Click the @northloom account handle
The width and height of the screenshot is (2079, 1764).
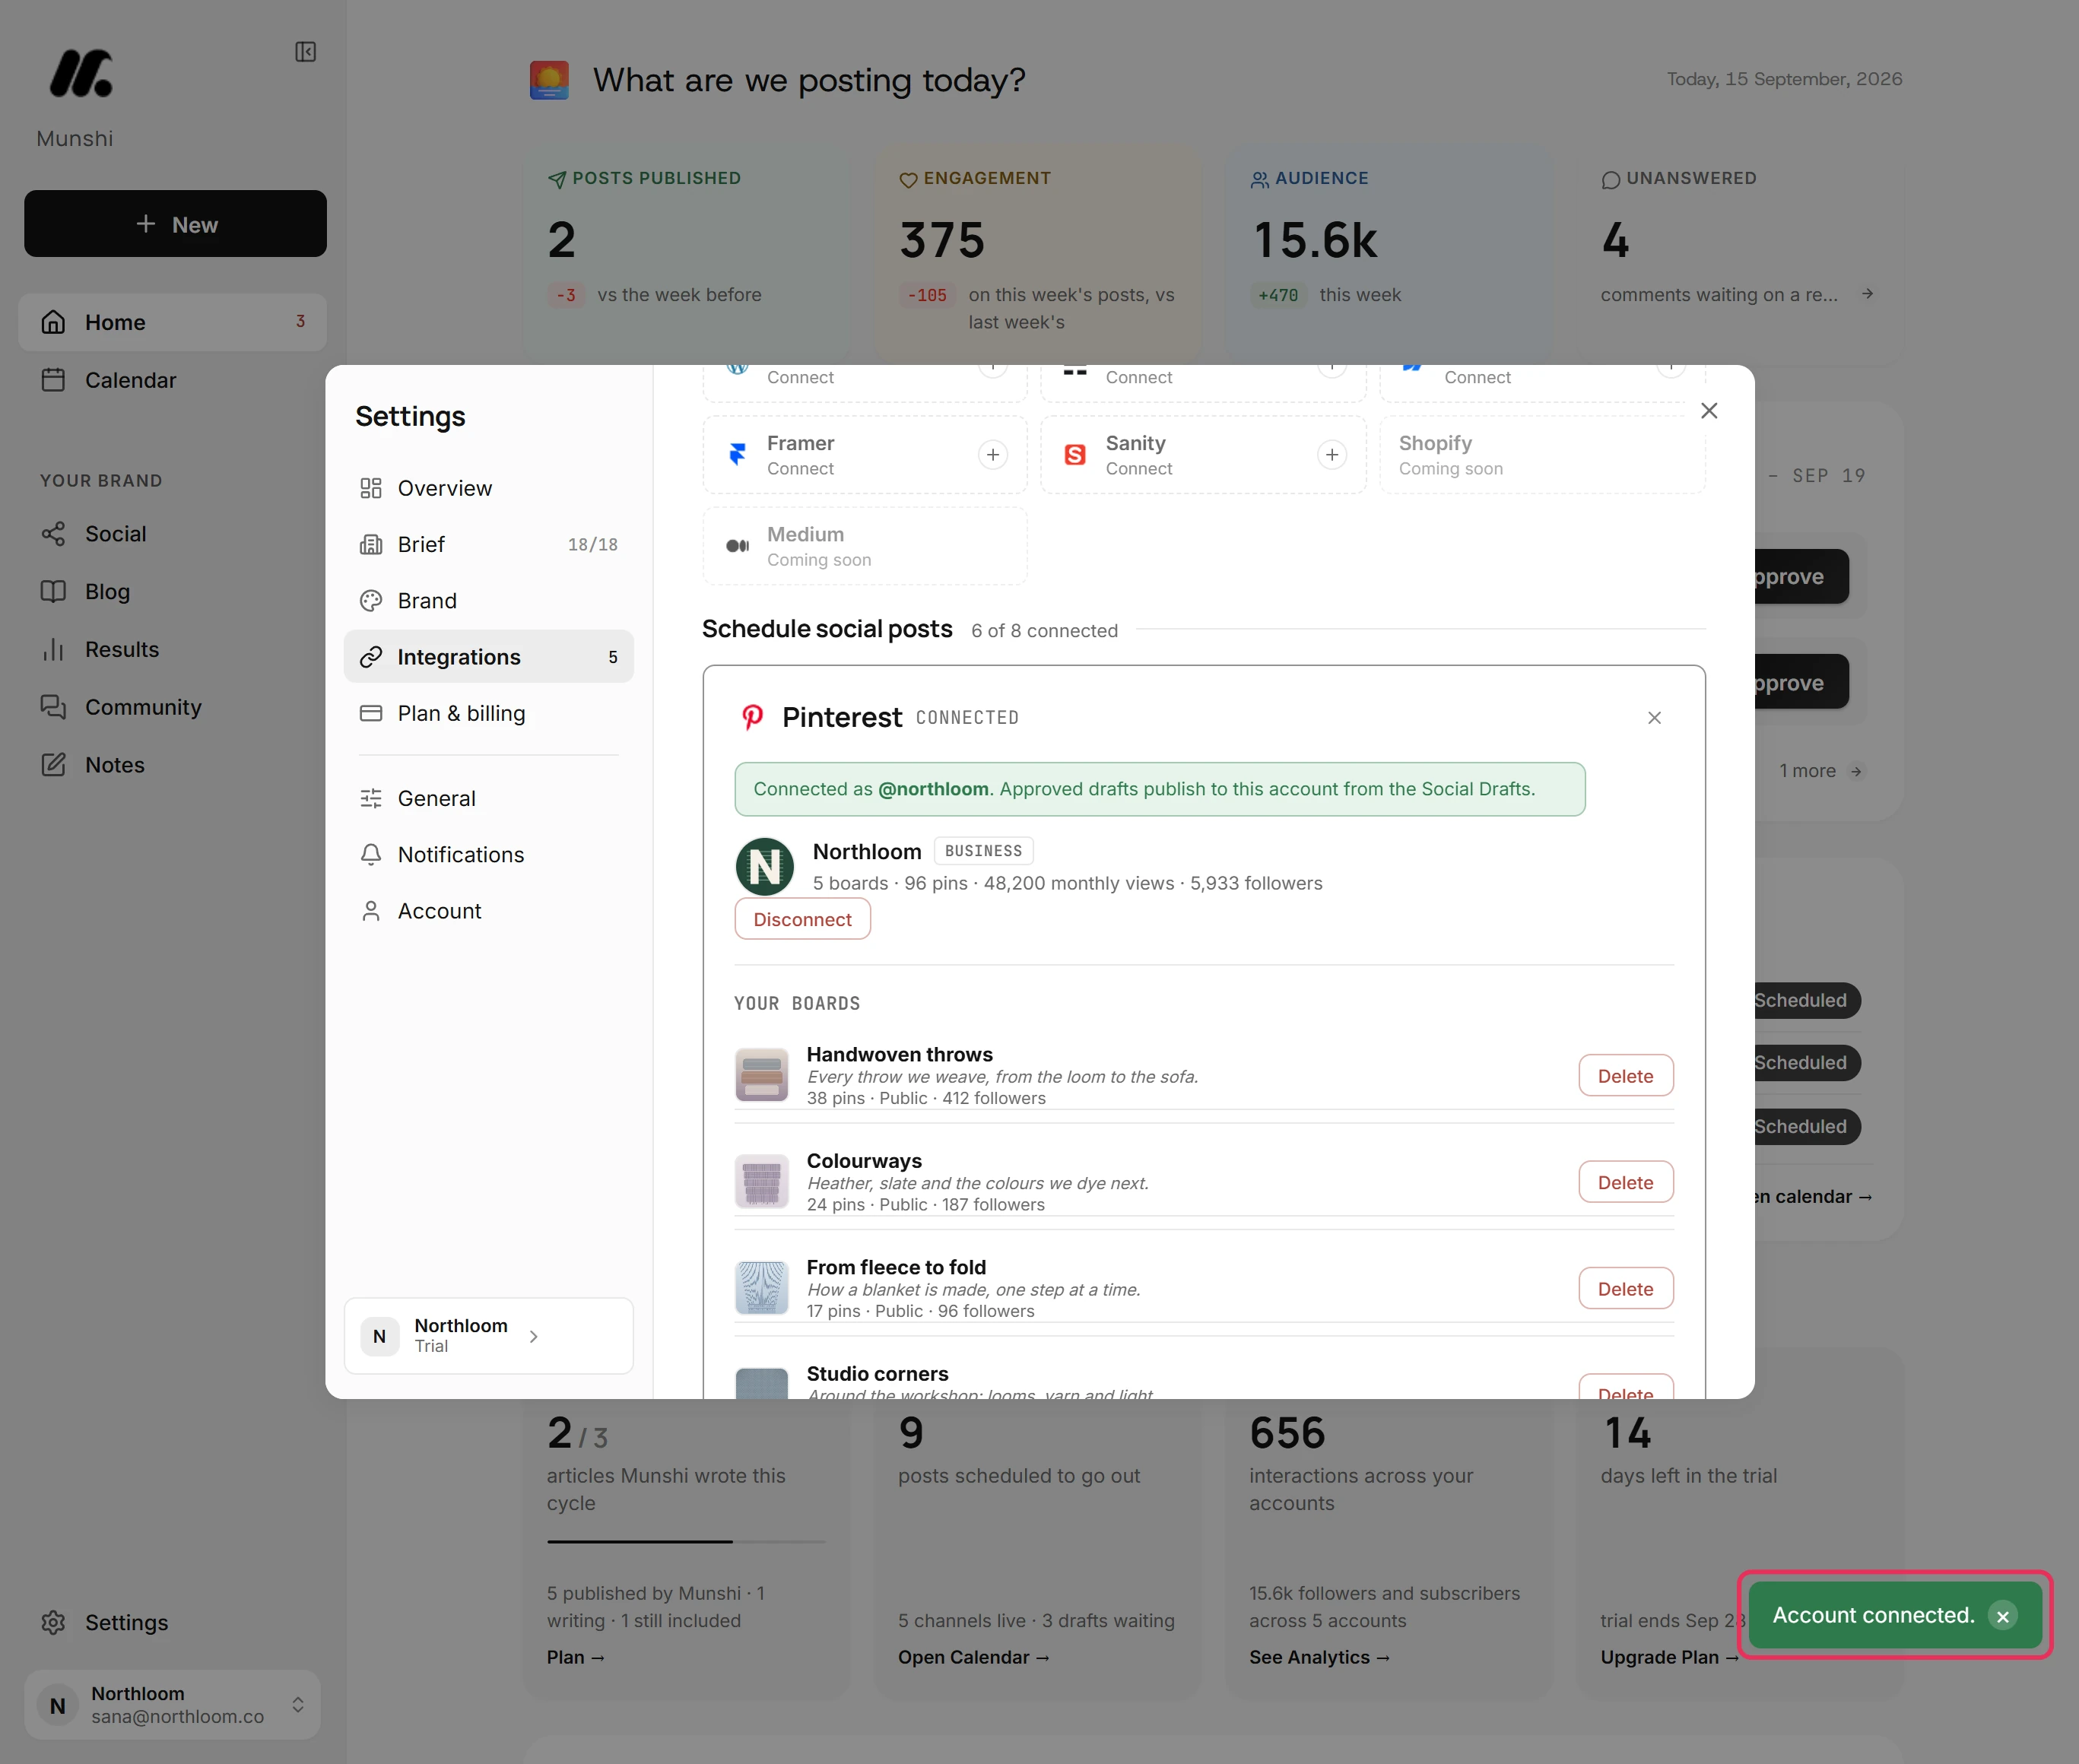[x=933, y=789]
